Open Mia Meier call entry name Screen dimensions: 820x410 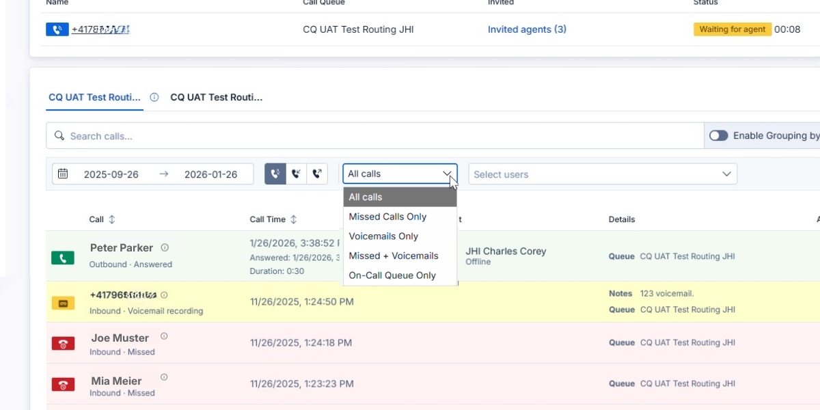click(x=117, y=381)
